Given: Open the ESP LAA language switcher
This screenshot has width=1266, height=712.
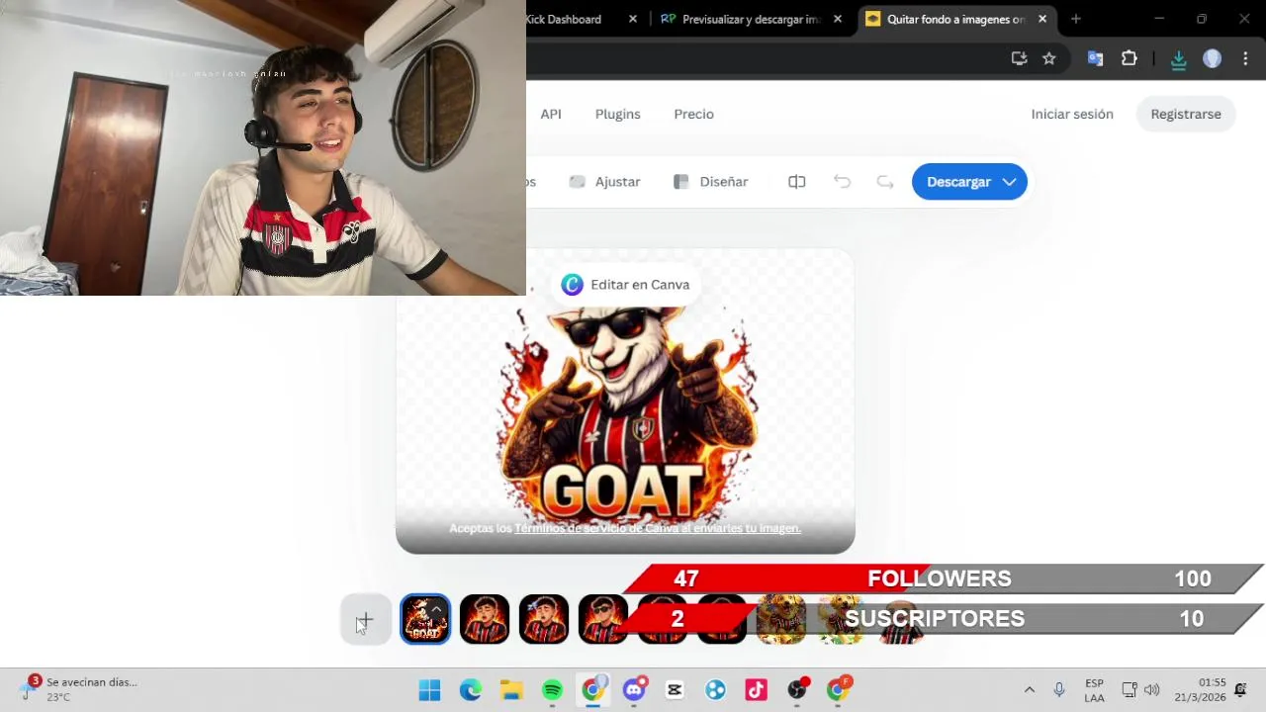Looking at the screenshot, I should click(1094, 689).
